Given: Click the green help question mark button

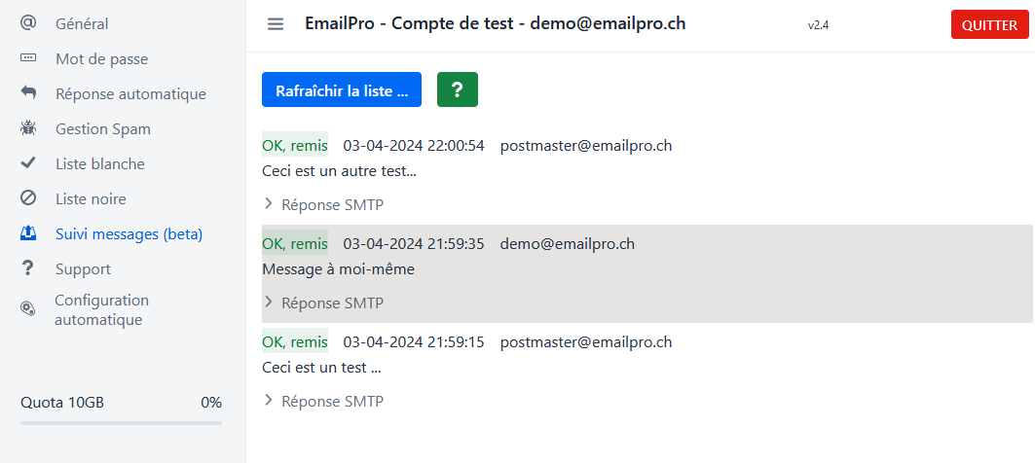Looking at the screenshot, I should [x=457, y=89].
